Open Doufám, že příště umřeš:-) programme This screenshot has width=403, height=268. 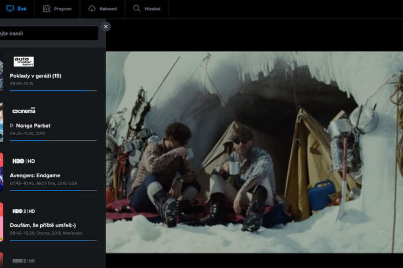click(x=43, y=225)
